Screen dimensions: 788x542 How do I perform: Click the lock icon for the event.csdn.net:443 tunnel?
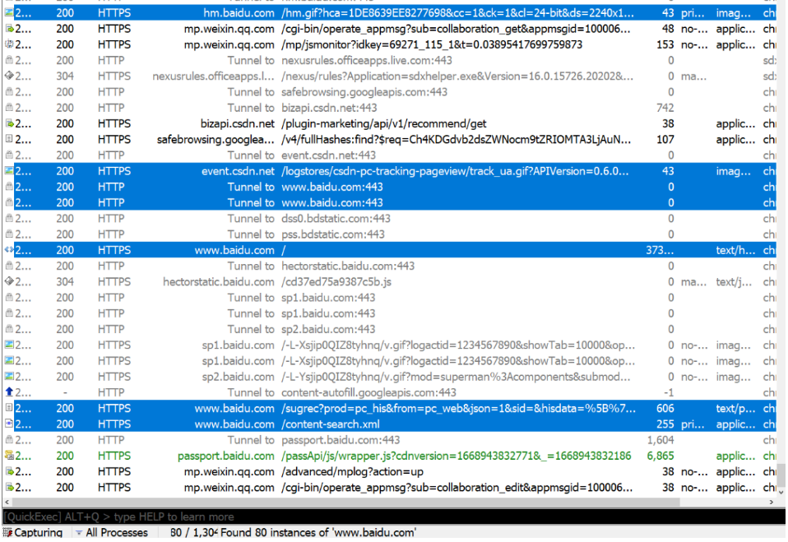coord(9,155)
